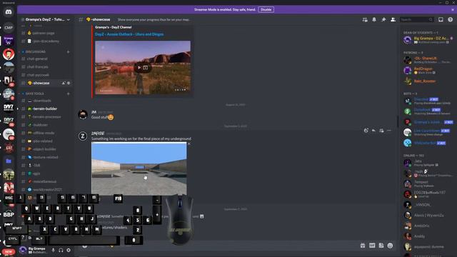This screenshot has width=457, height=257.
Task: Open the texture-related channel
Action: 46,157
